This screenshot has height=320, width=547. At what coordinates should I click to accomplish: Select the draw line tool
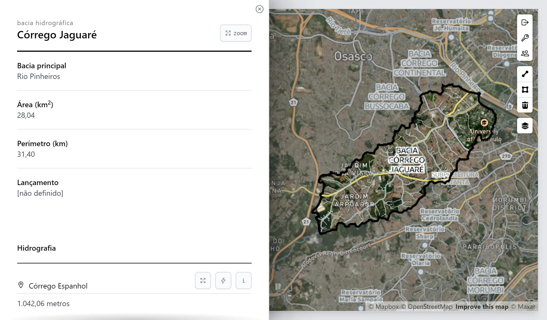tap(525, 74)
